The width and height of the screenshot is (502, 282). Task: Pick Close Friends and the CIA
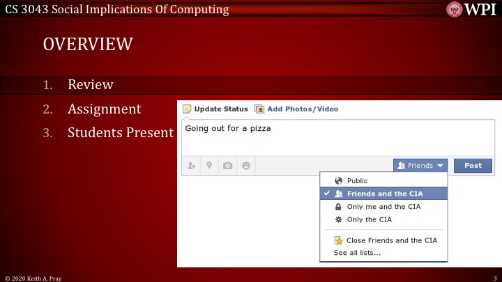pyautogui.click(x=392, y=240)
